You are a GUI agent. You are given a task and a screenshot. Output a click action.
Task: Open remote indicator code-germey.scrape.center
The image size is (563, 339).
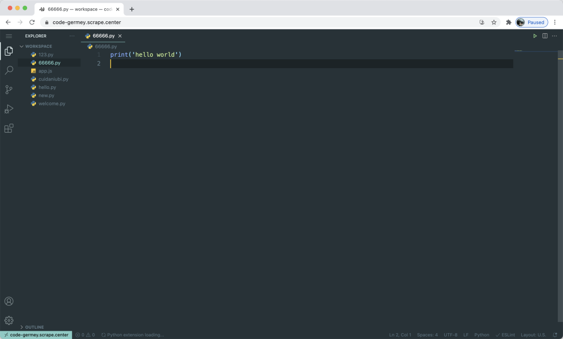(x=35, y=334)
